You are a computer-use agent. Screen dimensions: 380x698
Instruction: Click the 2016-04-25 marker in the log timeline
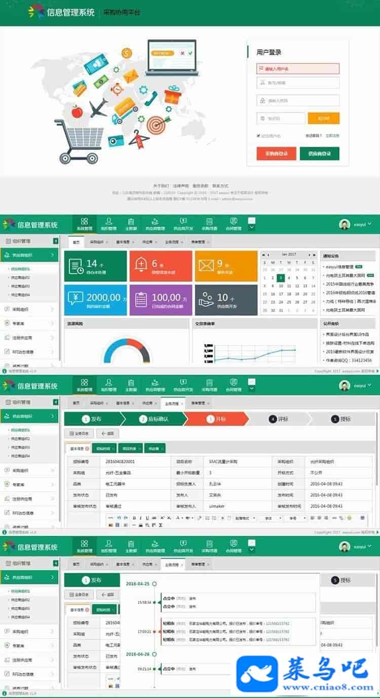[x=154, y=584]
